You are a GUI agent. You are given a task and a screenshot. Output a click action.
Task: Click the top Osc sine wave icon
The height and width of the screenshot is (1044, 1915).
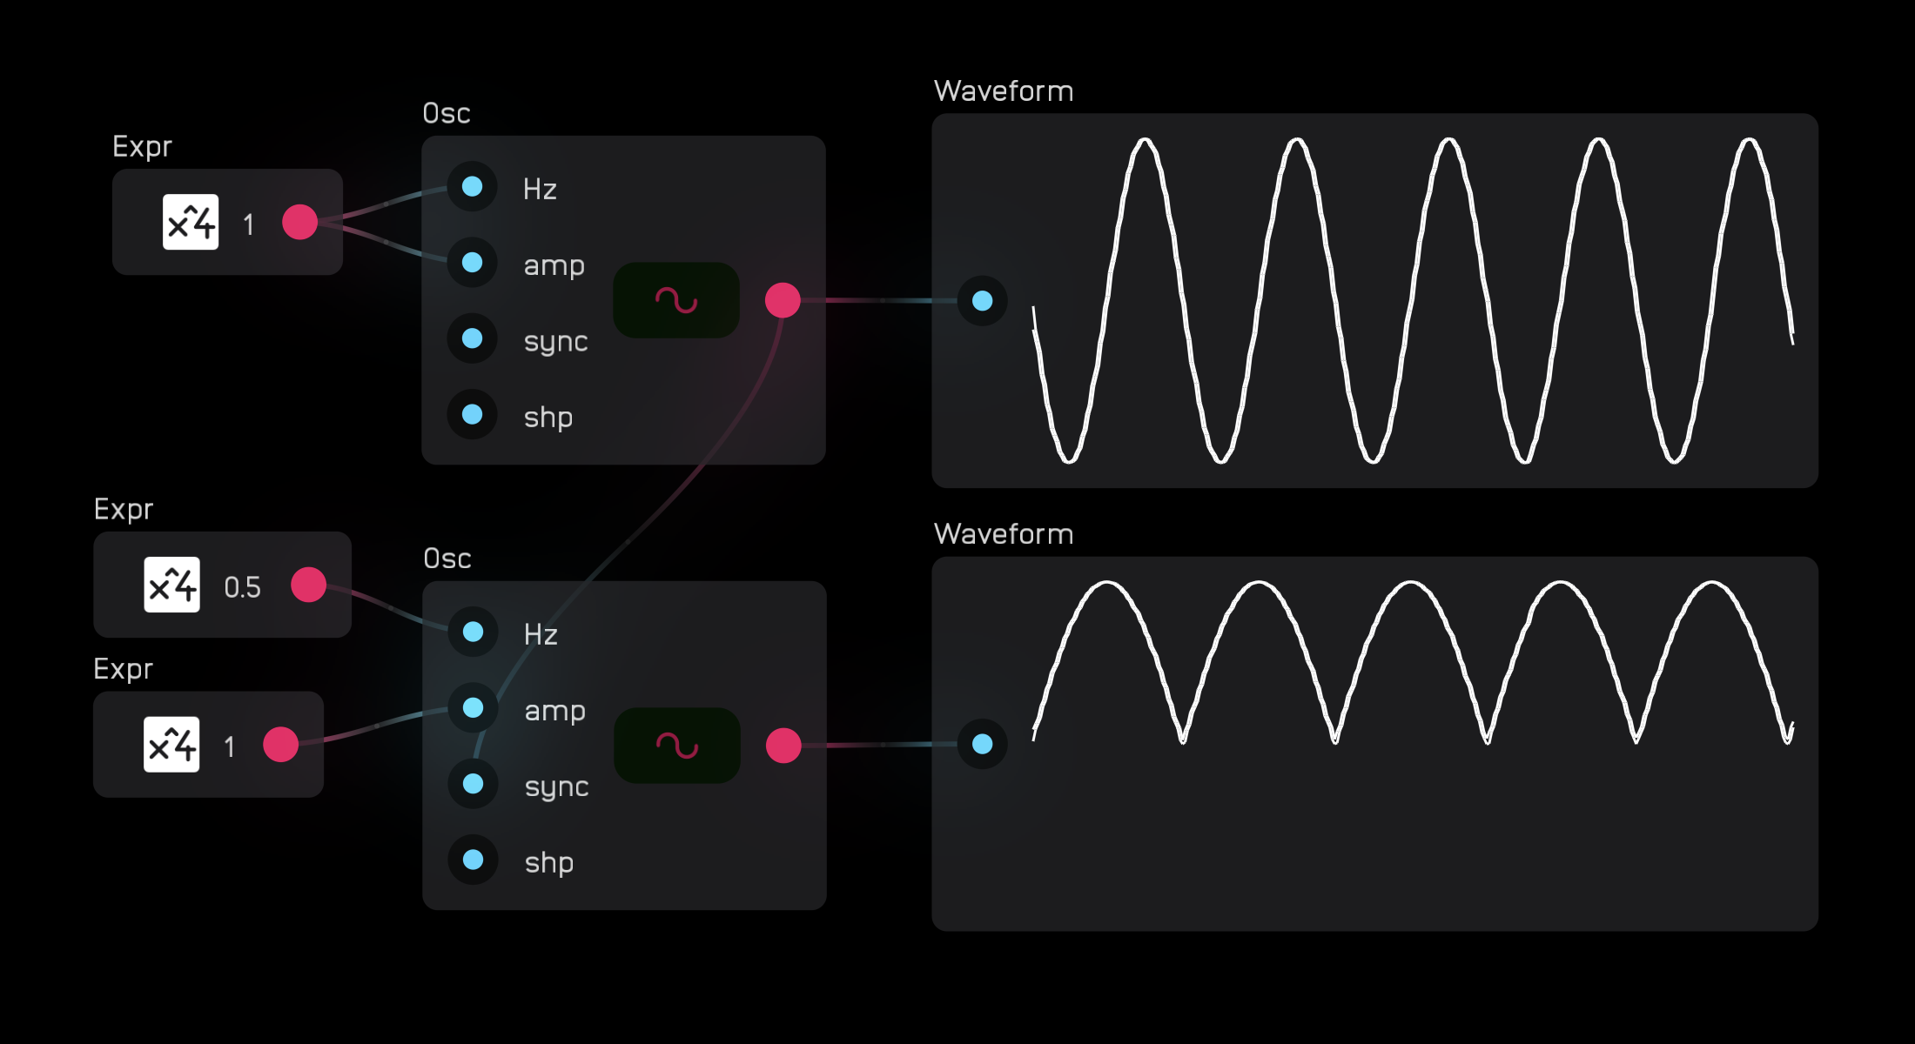click(x=676, y=300)
